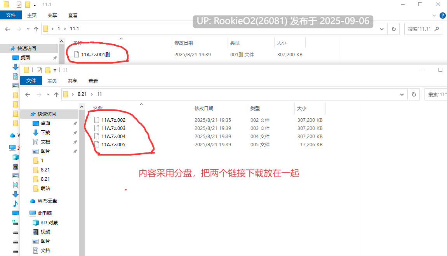Open quick access toolbar dropdown in 11 title bar
The image size is (447, 256).
pyautogui.click(x=55, y=70)
